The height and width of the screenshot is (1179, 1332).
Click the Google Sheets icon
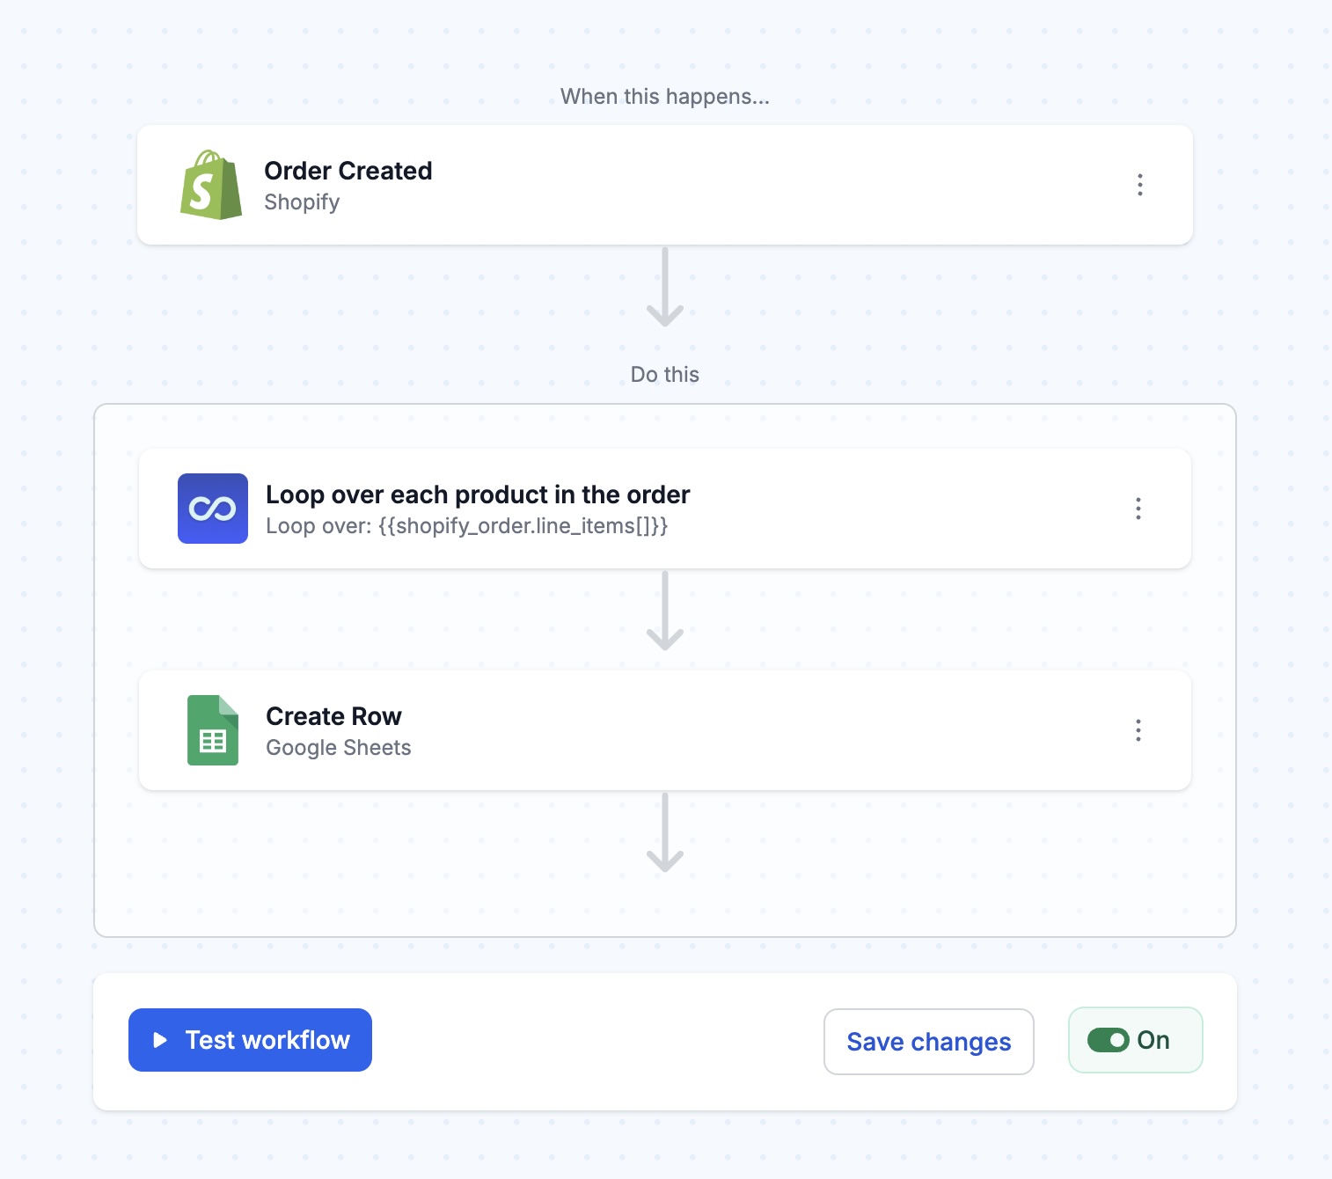pos(213,730)
